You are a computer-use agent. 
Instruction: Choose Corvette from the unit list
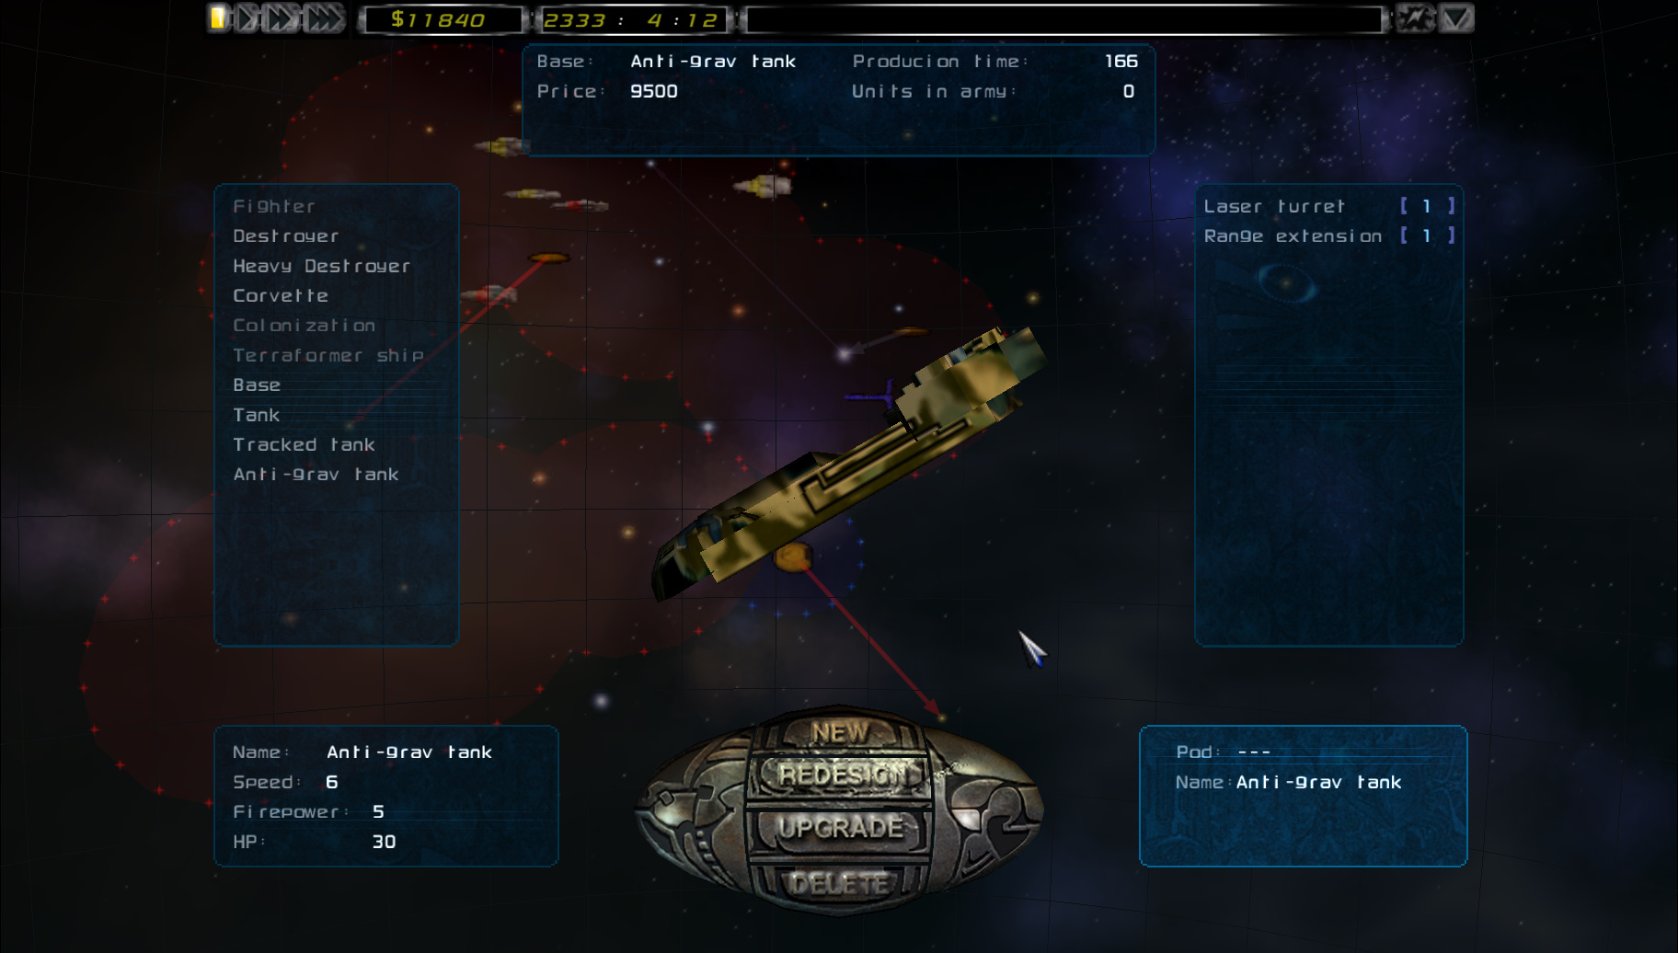[x=281, y=296]
